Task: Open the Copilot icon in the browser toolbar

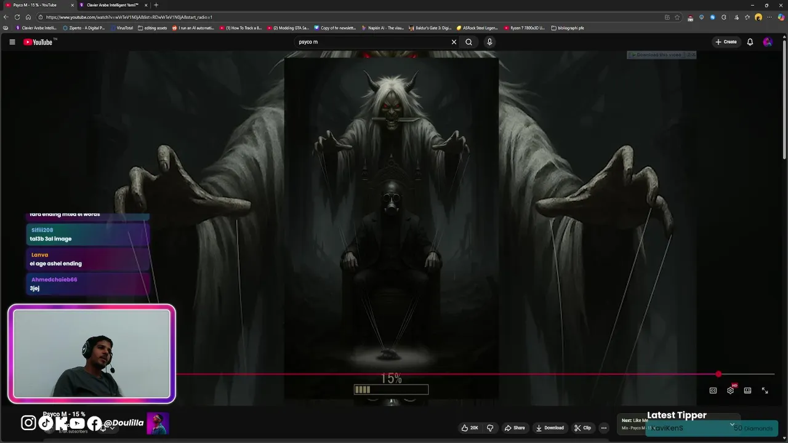Action: pos(781,17)
